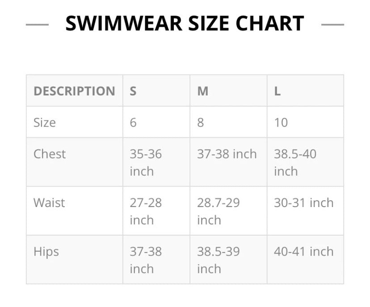The height and width of the screenshot is (307, 370).
Task: Click the 37-38 inch chest cell
Action: [227, 154]
